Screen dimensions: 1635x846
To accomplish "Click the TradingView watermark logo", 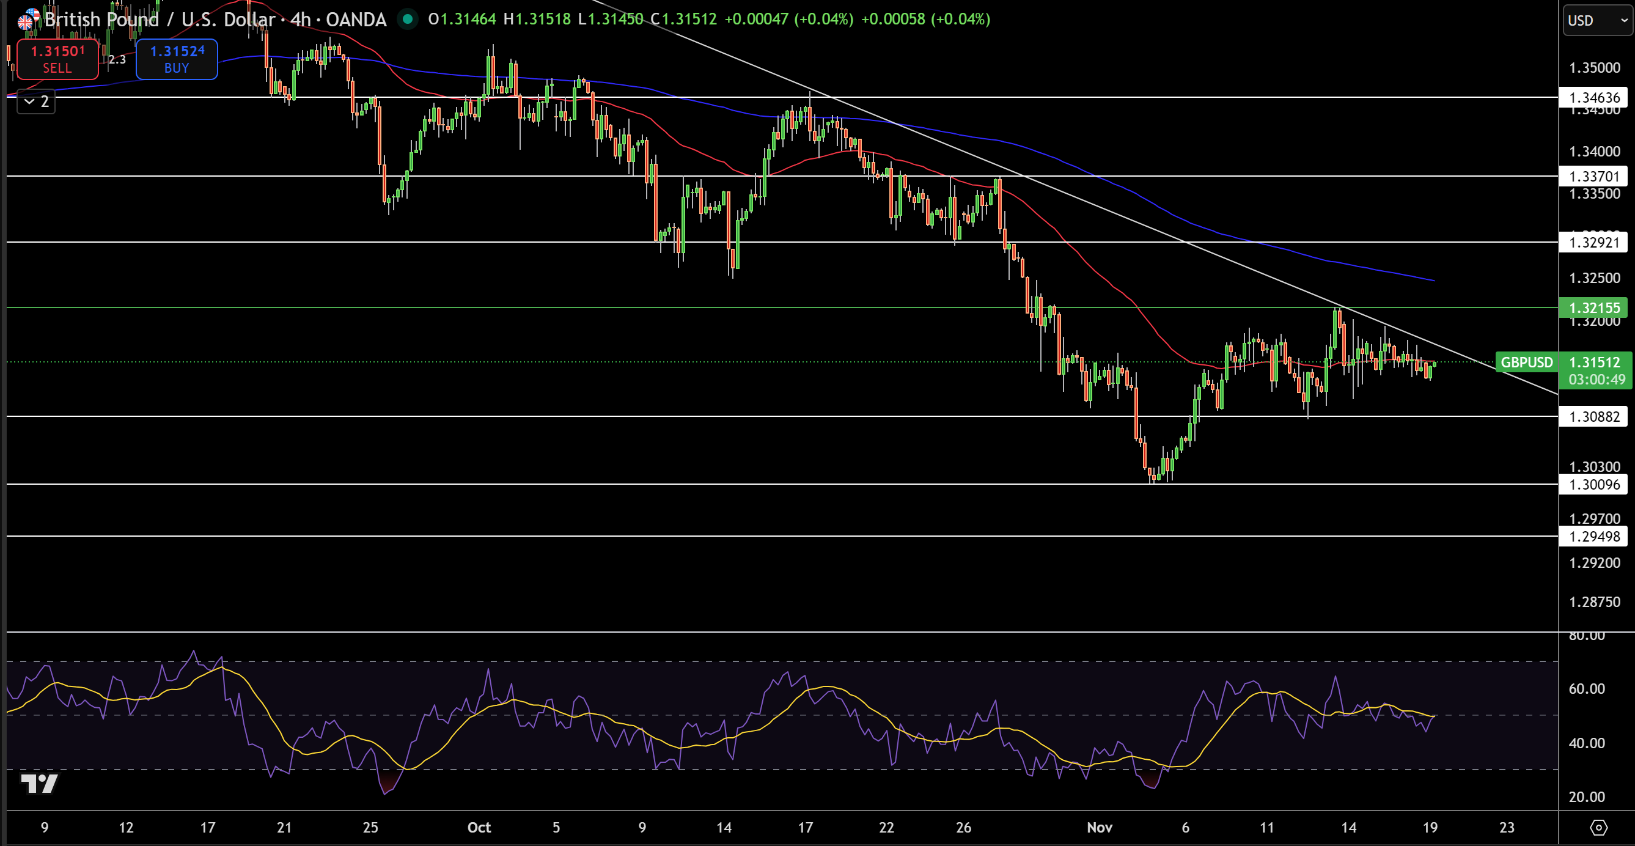I will (x=40, y=784).
